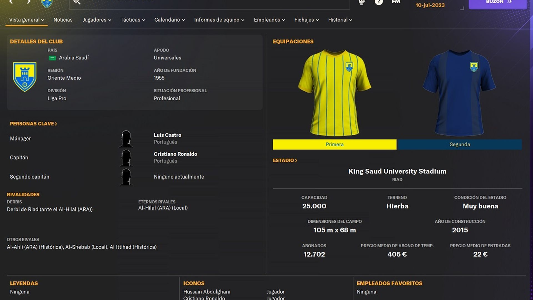The image size is (533, 300).
Task: Click the forward navigation arrow
Action: point(29,2)
